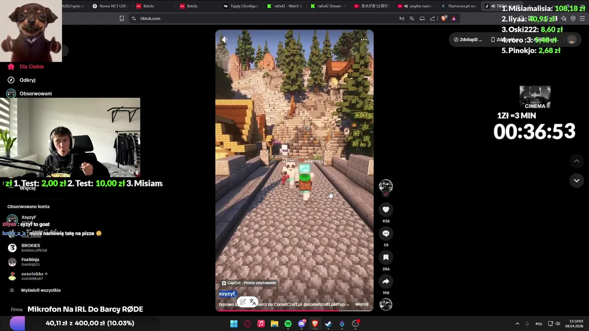
Task: Open zozolekks followed account
Action: [28, 276]
